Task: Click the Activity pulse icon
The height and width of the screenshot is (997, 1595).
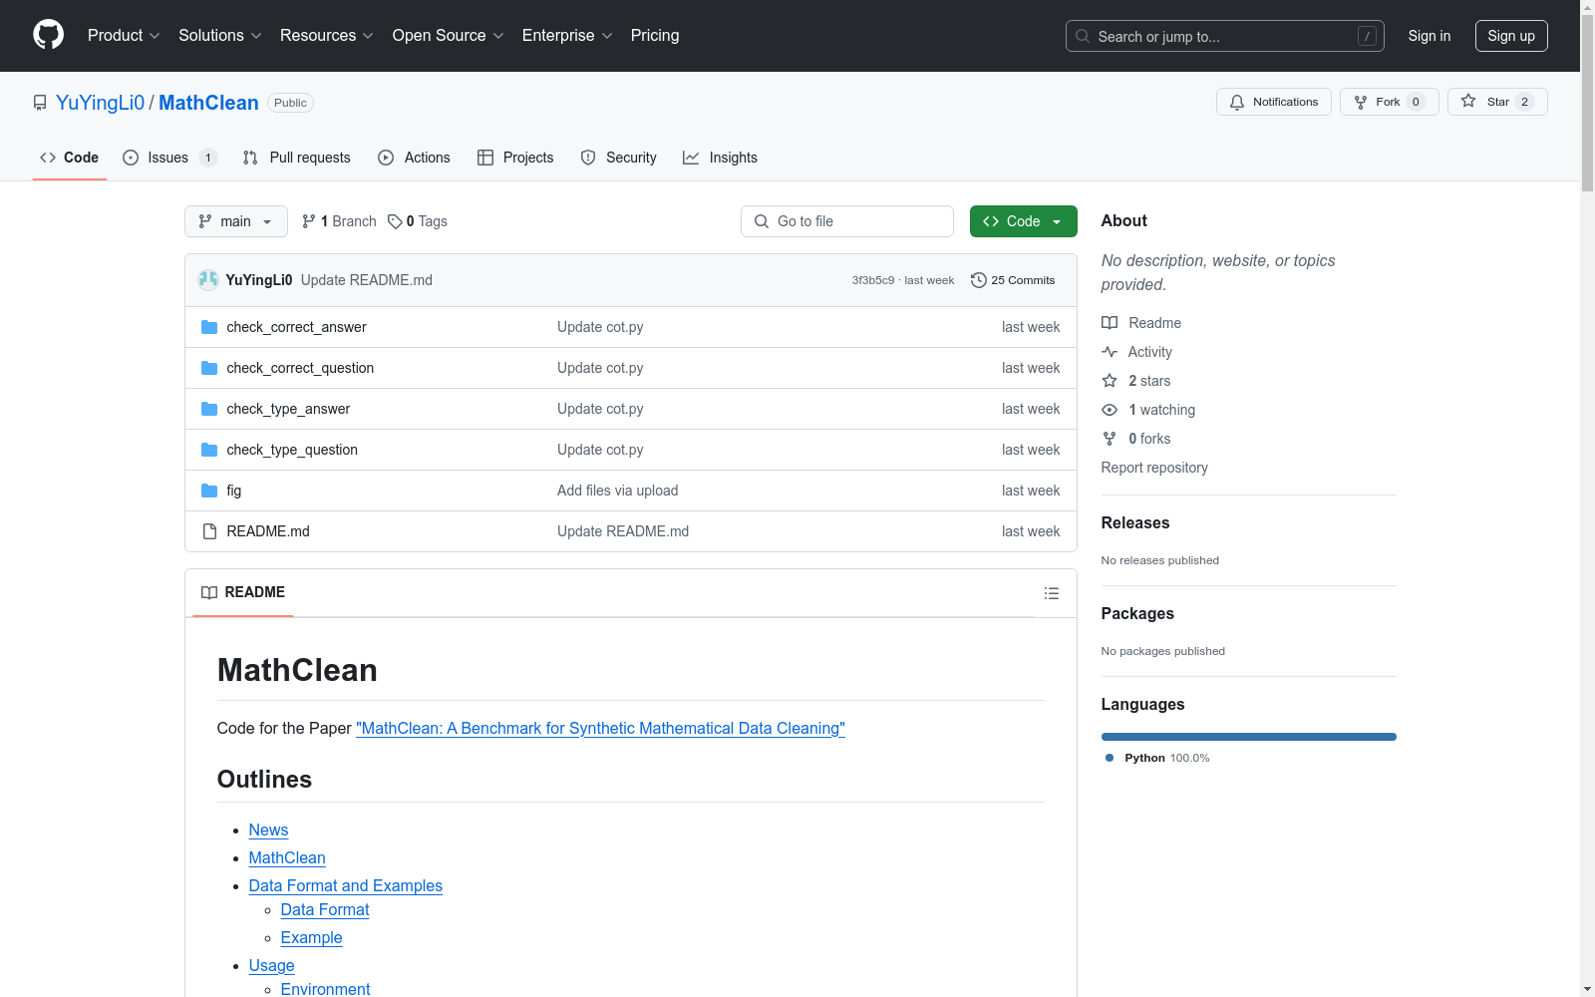Action: tap(1110, 352)
